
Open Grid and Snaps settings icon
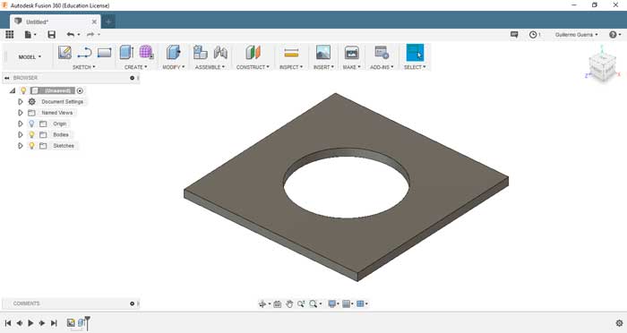point(347,304)
